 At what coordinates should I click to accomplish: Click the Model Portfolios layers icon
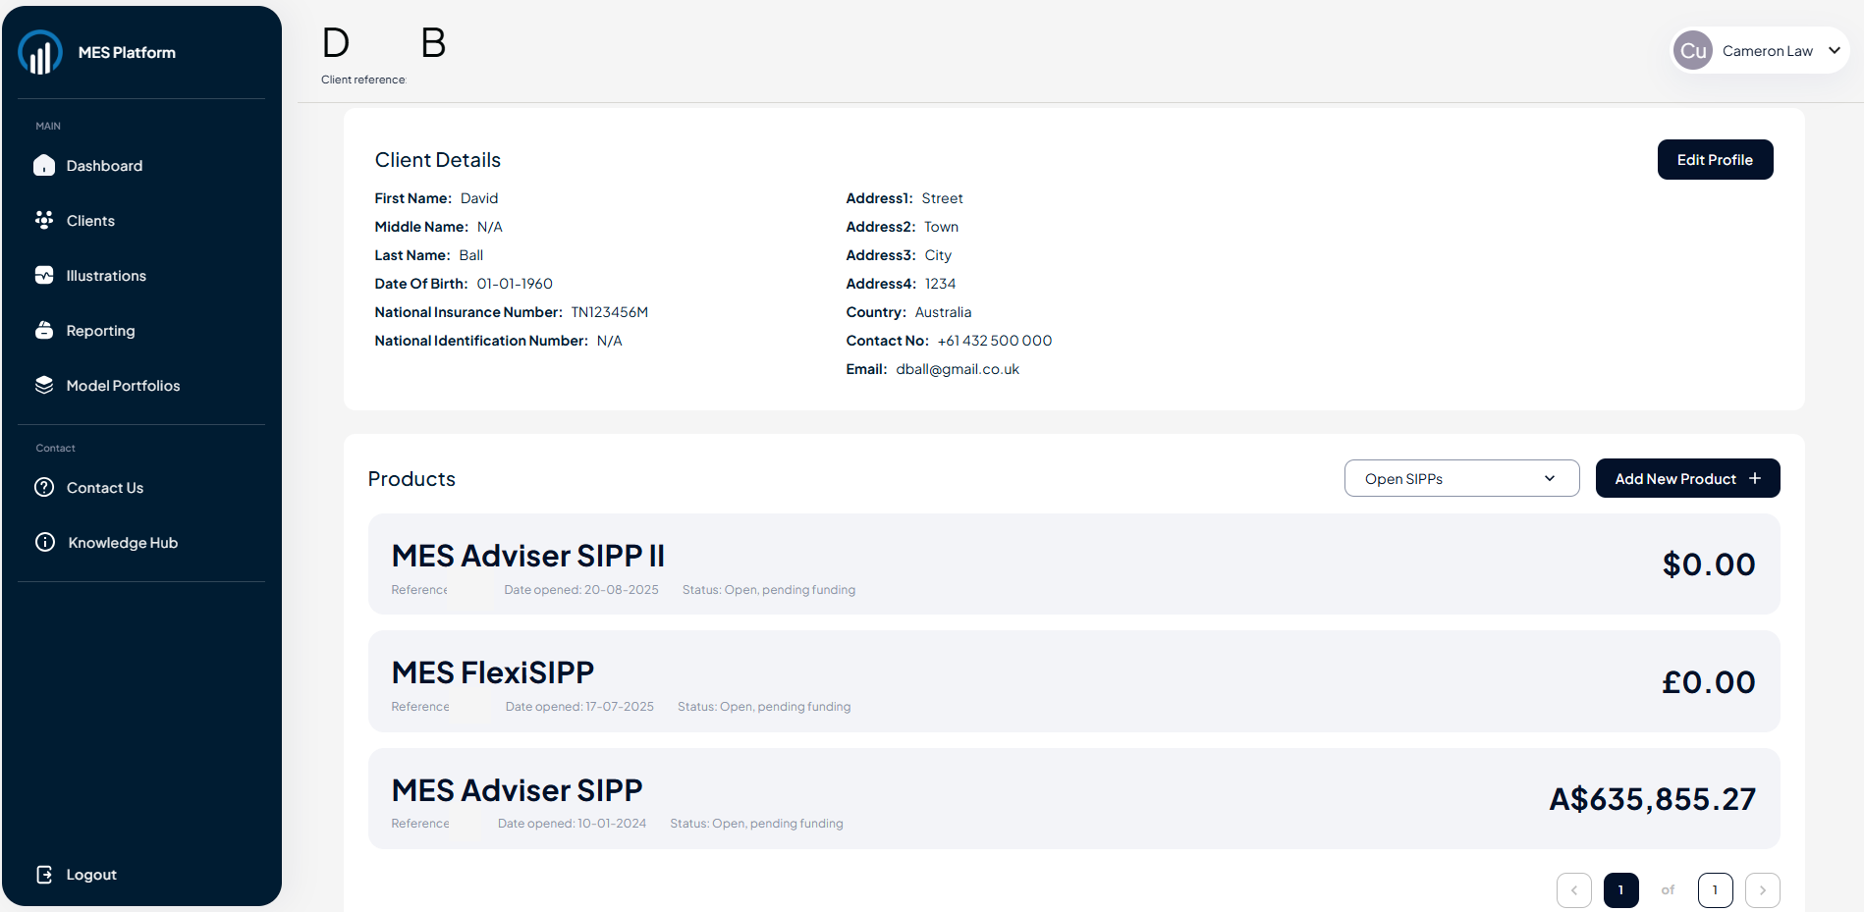coord(44,386)
